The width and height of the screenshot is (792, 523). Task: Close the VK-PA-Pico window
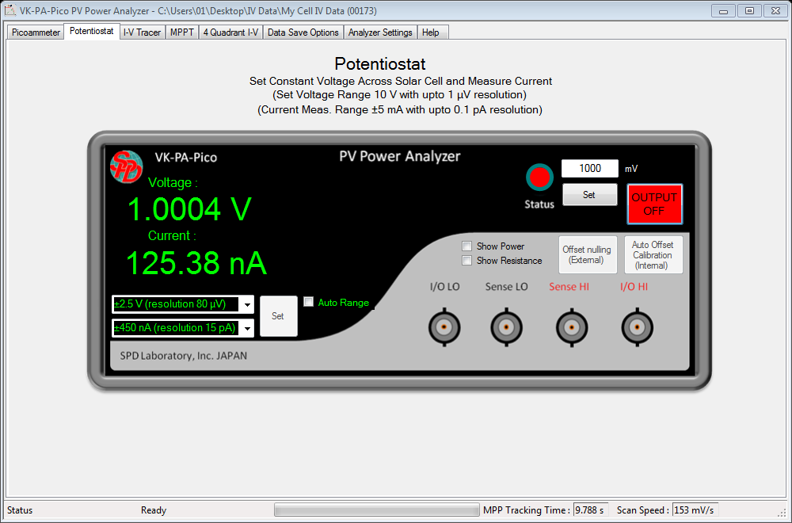point(775,10)
